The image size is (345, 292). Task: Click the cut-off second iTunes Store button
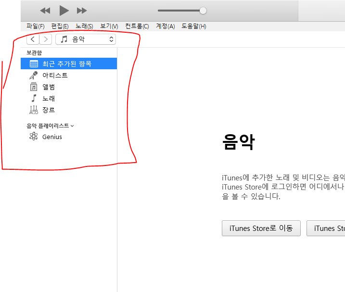click(x=326, y=228)
